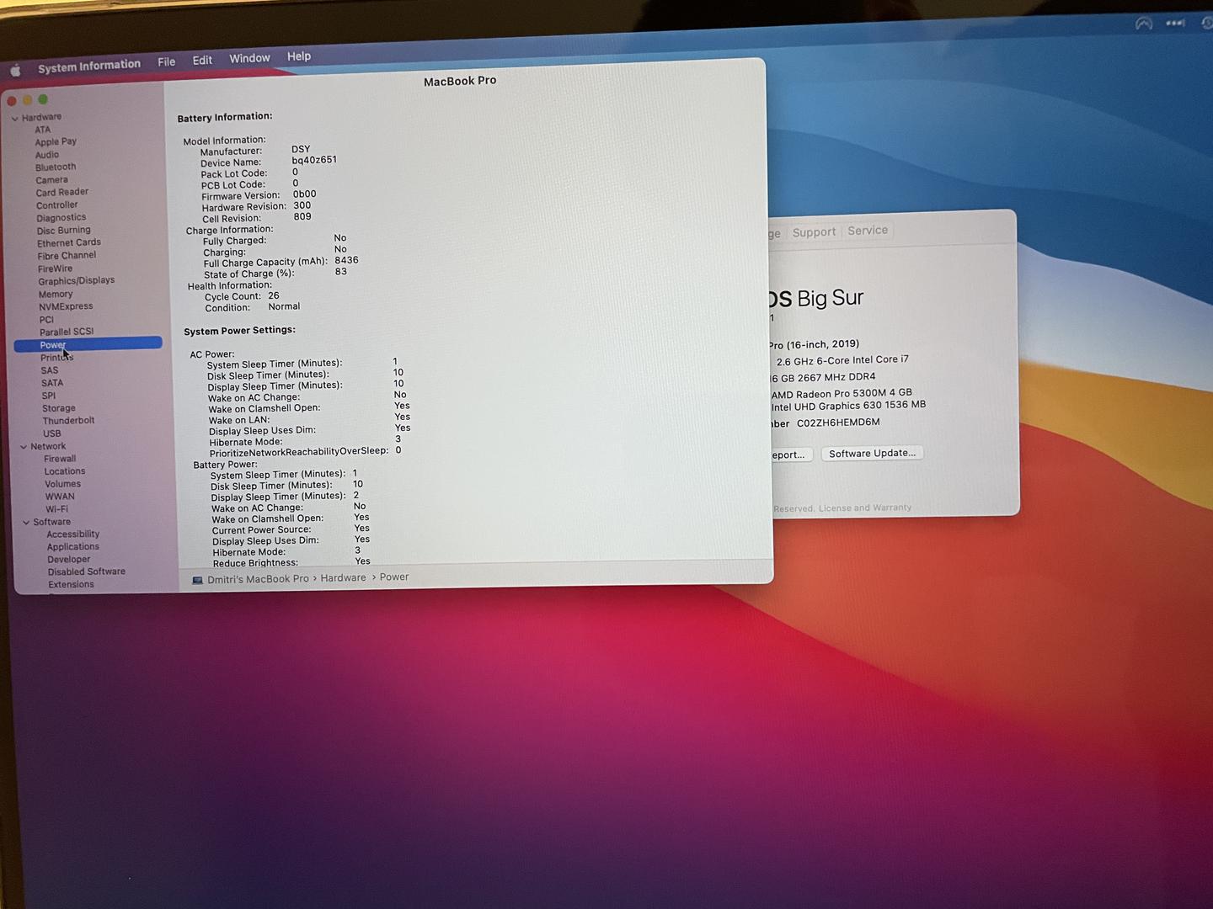
Task: Select SATA in the sidebar
Action: point(52,383)
